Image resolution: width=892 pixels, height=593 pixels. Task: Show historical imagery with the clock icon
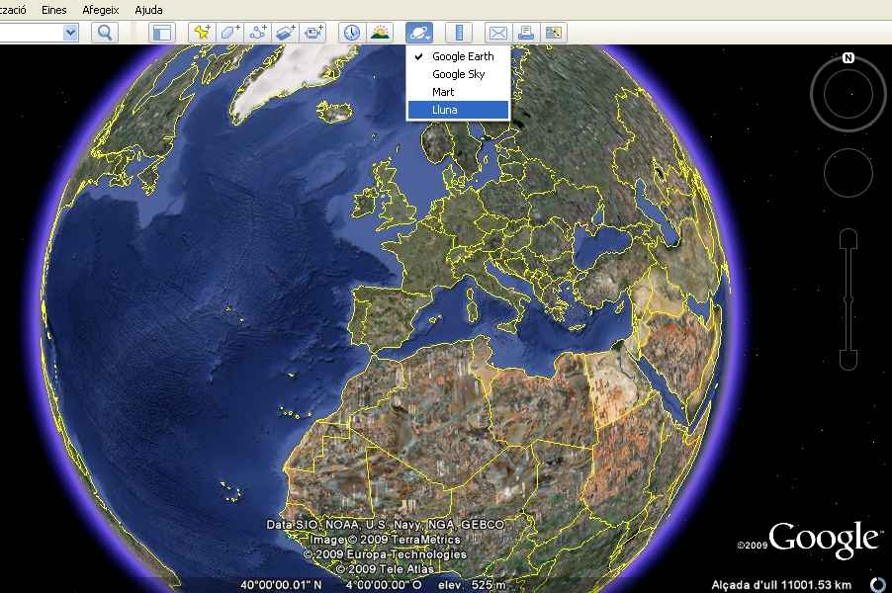tap(352, 33)
